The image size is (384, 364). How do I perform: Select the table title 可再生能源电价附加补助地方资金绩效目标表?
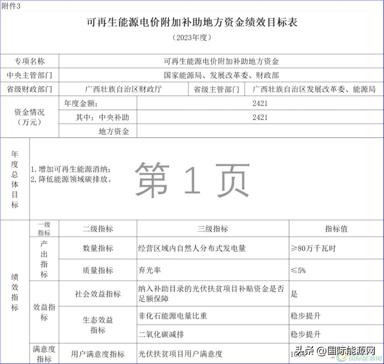pos(192,22)
